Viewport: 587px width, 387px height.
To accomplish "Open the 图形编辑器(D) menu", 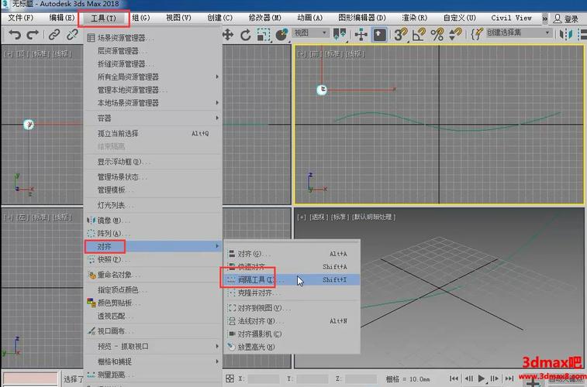I will 362,18.
